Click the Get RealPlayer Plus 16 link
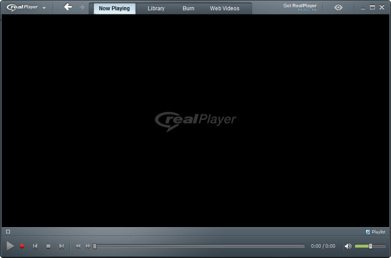Image resolution: width=391 pixels, height=258 pixels. 300,7
